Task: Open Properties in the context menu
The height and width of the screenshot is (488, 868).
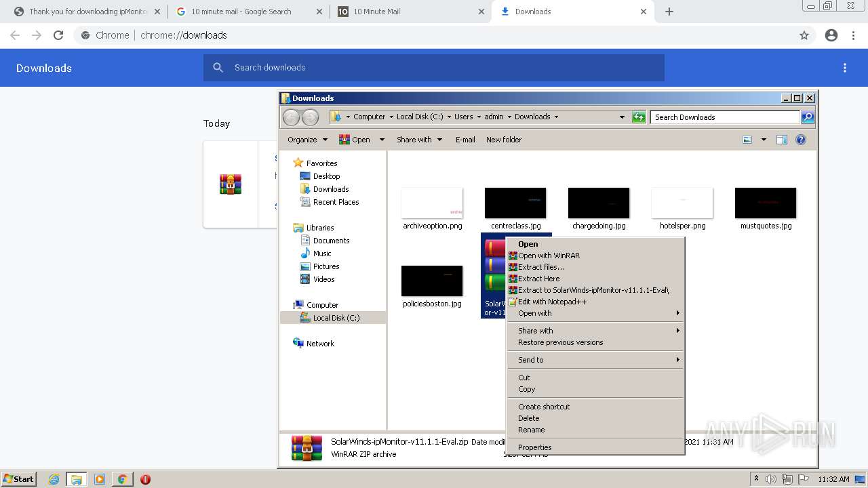Action: tap(596, 447)
